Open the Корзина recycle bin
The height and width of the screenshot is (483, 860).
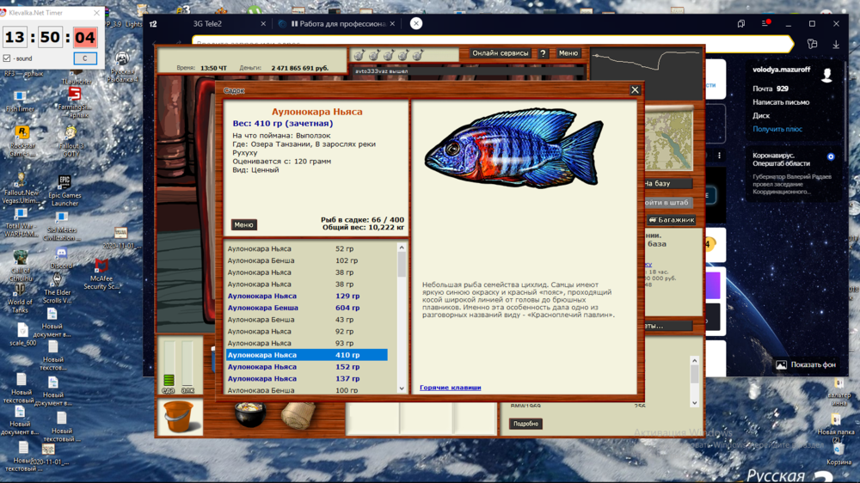838,447
